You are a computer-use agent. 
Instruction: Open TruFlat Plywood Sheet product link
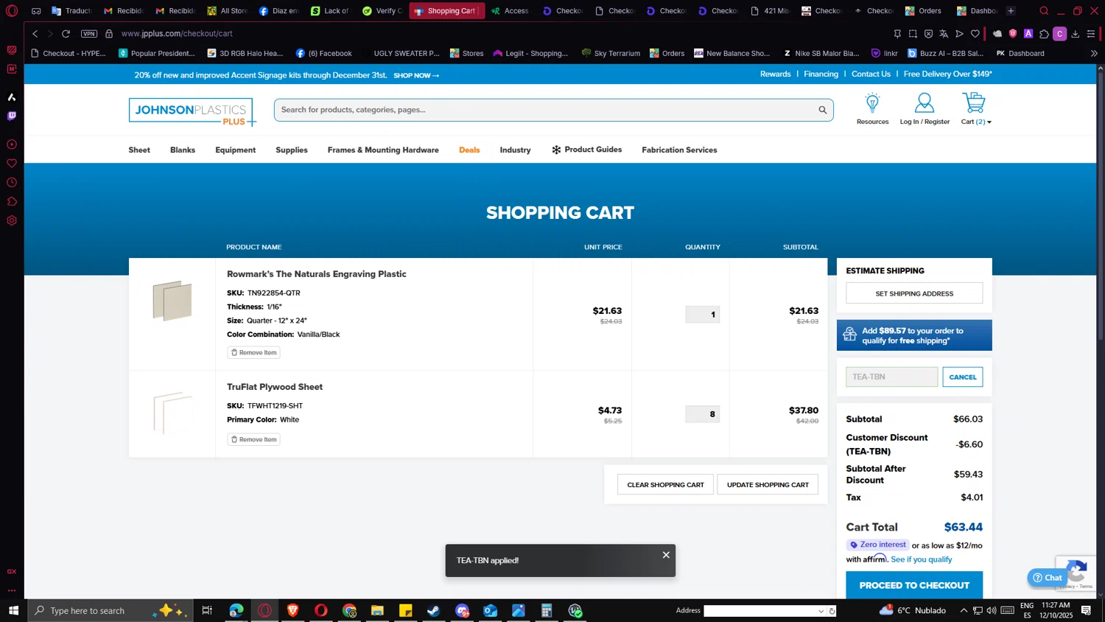pyautogui.click(x=275, y=387)
